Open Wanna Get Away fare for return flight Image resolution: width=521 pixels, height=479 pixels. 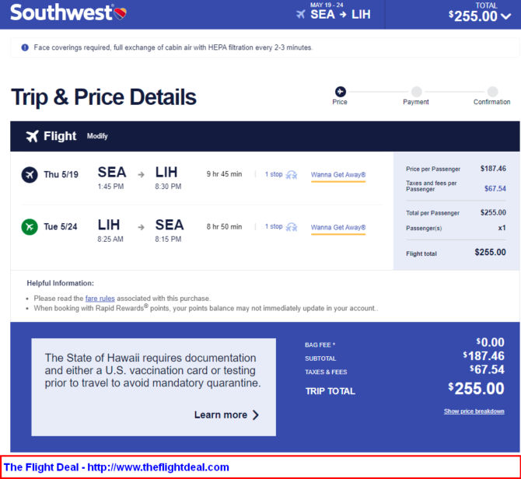[x=338, y=228]
